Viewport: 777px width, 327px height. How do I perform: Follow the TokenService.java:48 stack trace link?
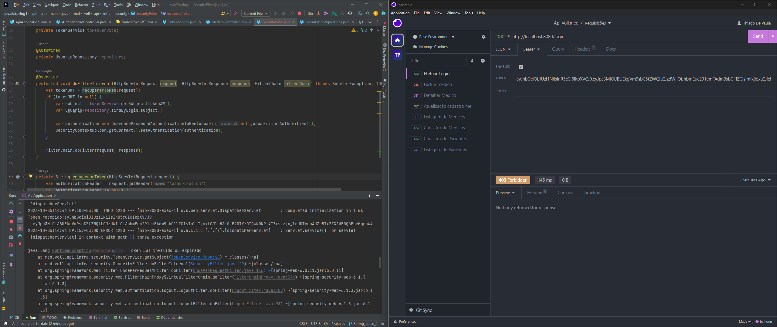coord(195,257)
